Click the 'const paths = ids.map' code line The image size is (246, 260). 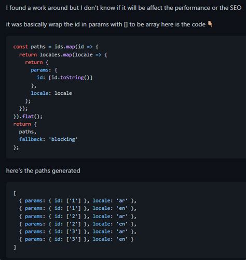coord(56,47)
